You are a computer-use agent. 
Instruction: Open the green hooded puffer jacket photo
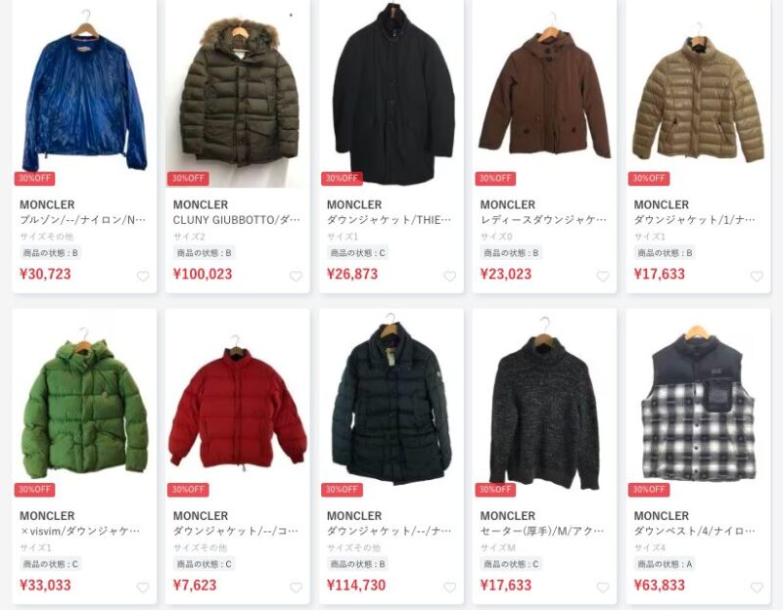(x=84, y=404)
